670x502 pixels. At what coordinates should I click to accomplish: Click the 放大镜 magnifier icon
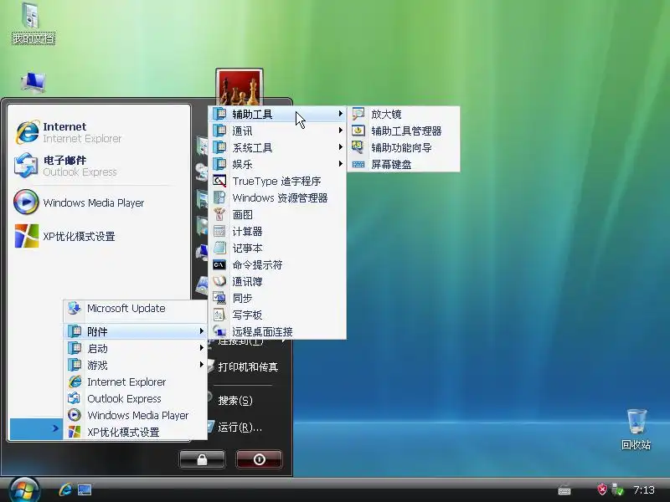358,114
